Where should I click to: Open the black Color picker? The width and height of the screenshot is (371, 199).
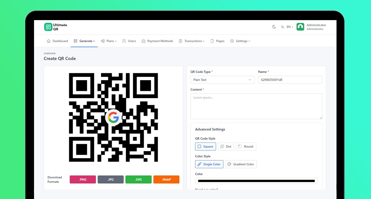256,181
